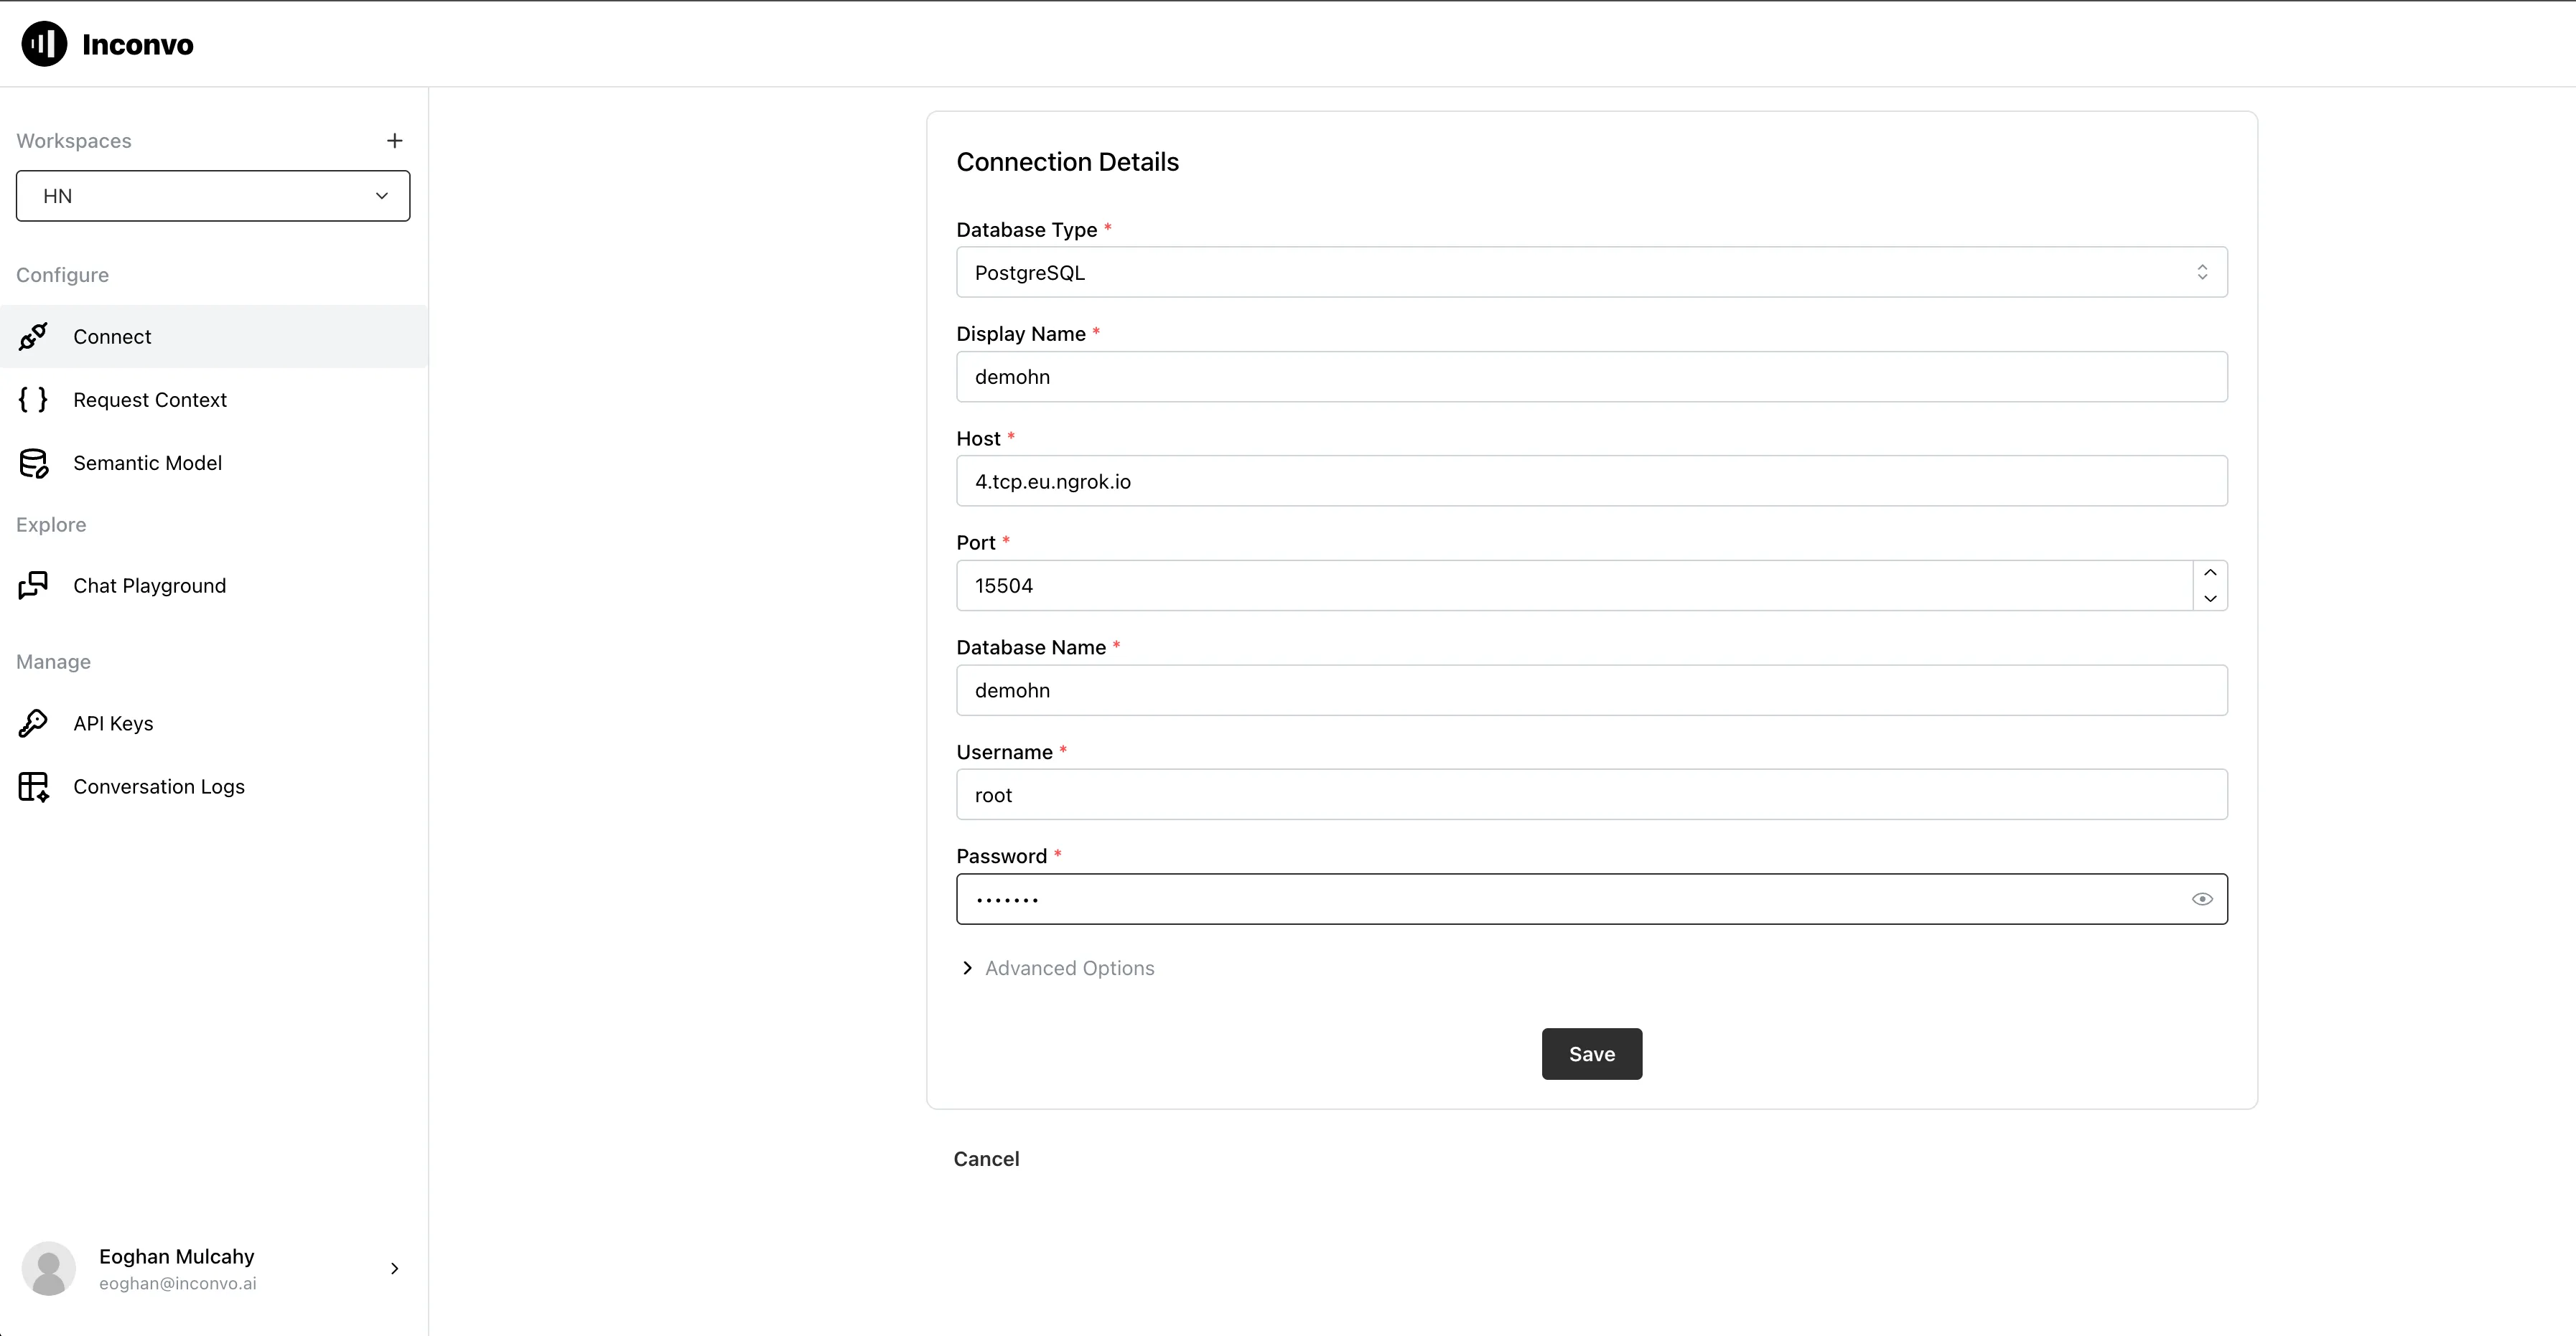
Task: Click the Save button
Action: 1591,1053
